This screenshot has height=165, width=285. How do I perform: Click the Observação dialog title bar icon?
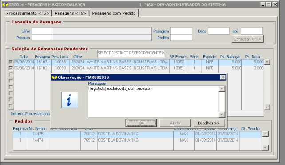pyautogui.click(x=54, y=77)
